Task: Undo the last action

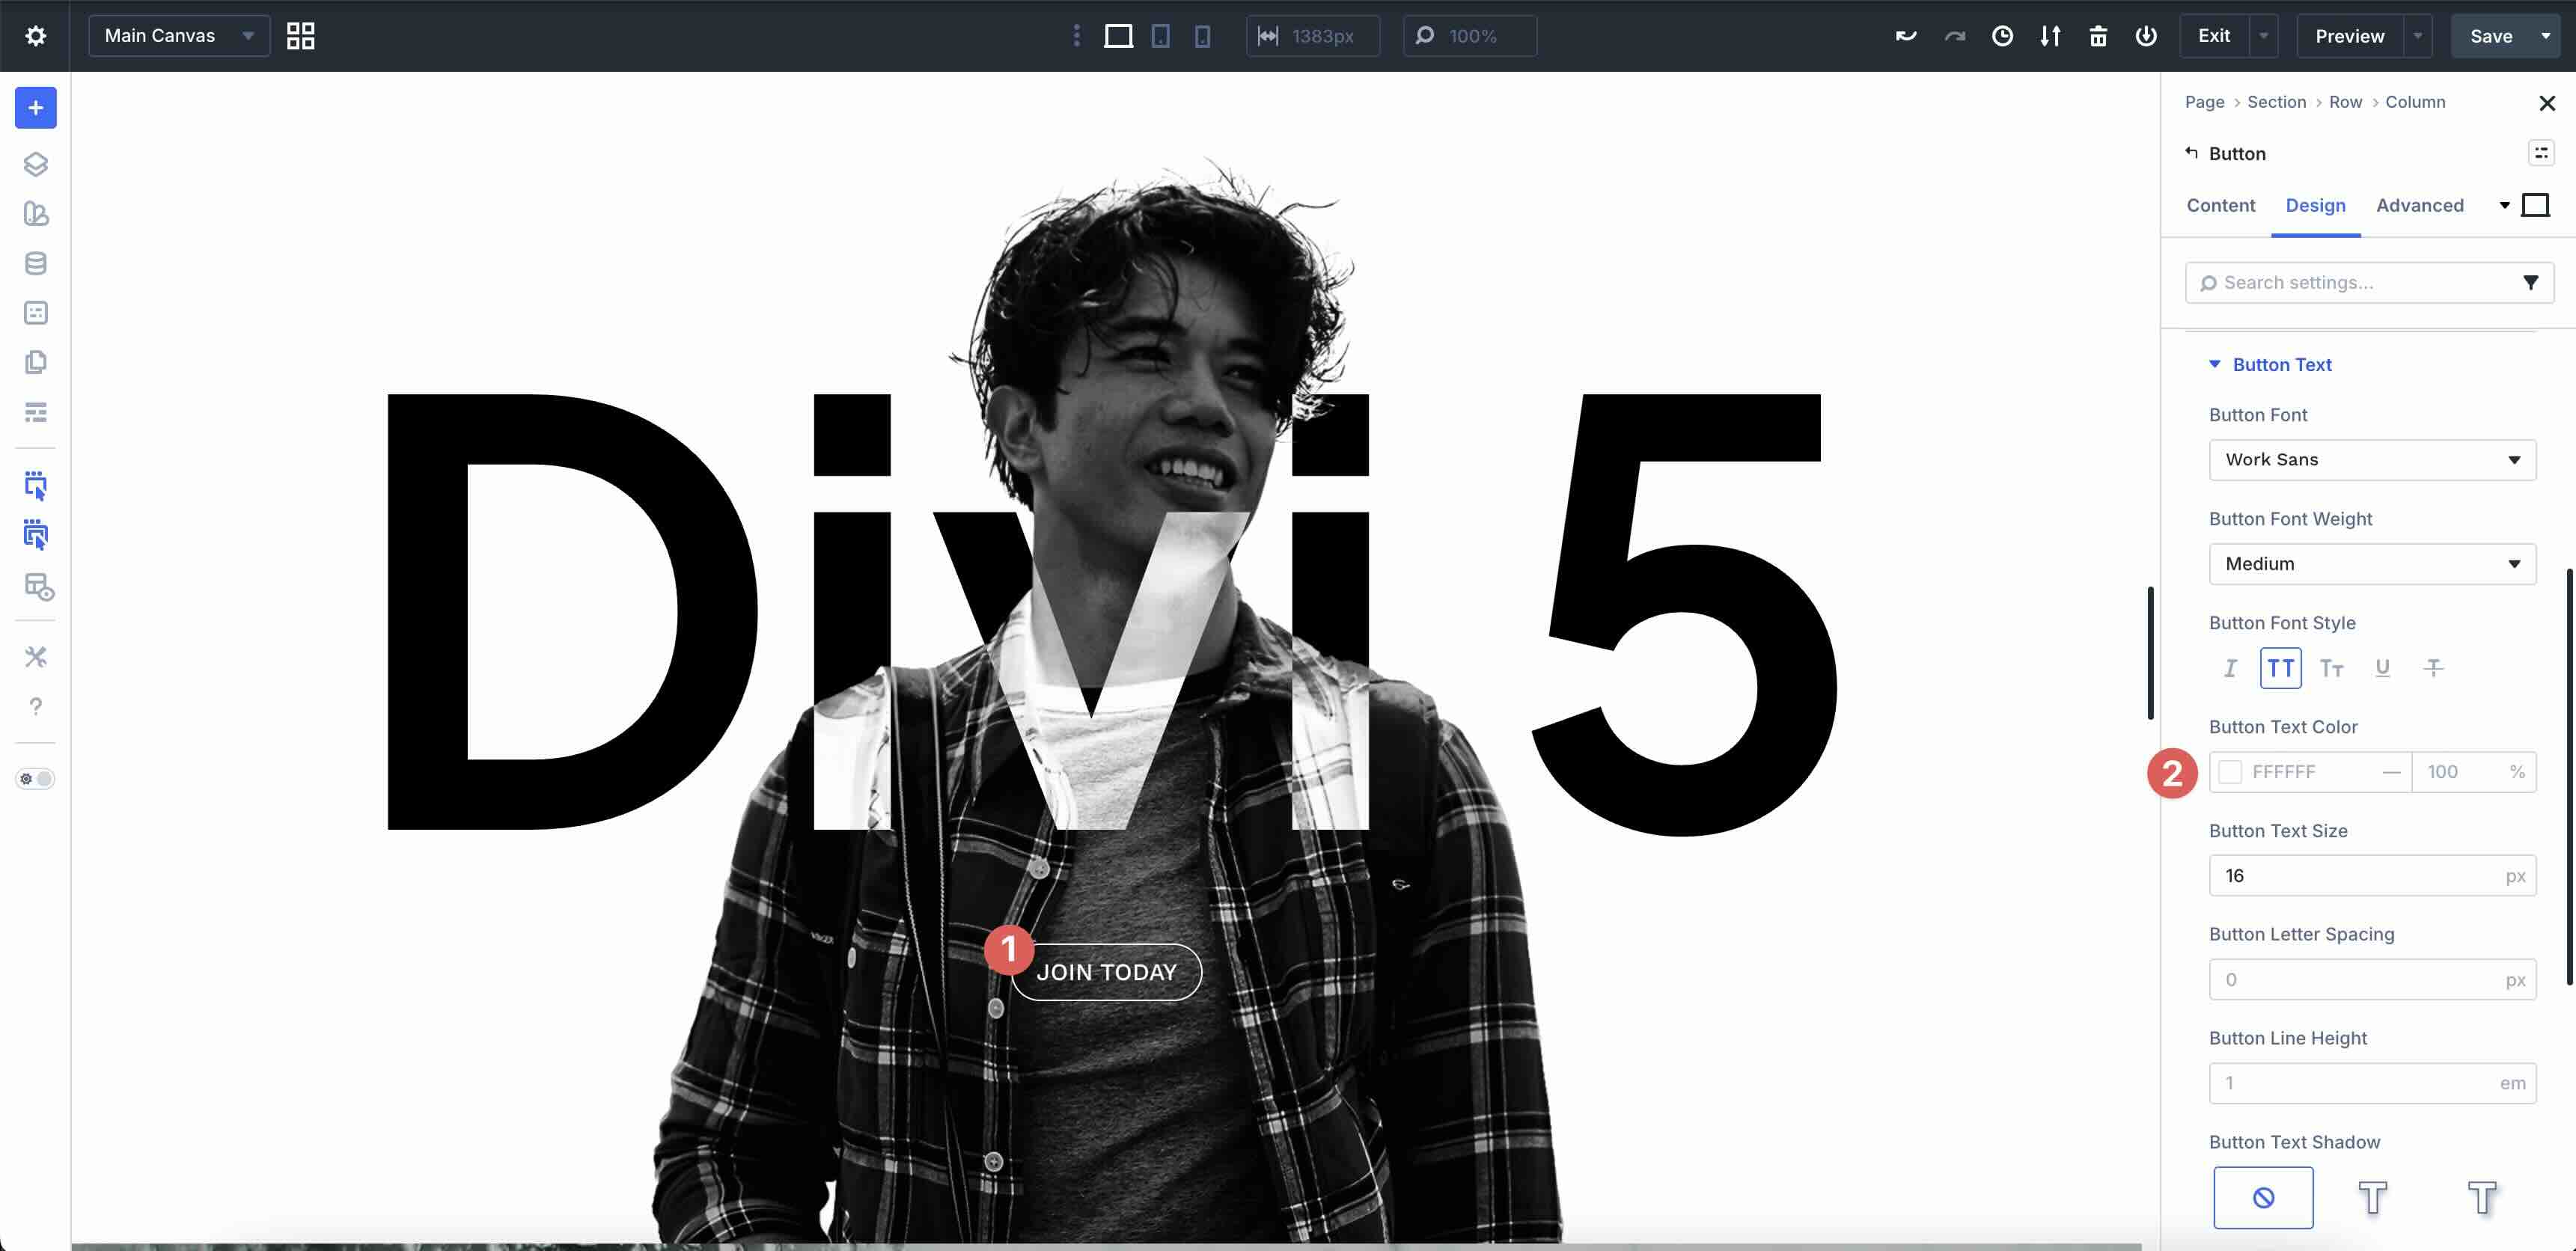Action: point(1906,35)
